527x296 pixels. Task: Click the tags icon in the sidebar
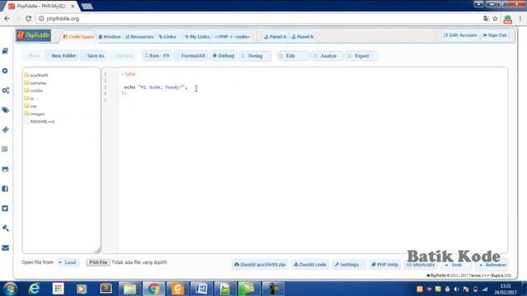pyautogui.click(x=6, y=110)
